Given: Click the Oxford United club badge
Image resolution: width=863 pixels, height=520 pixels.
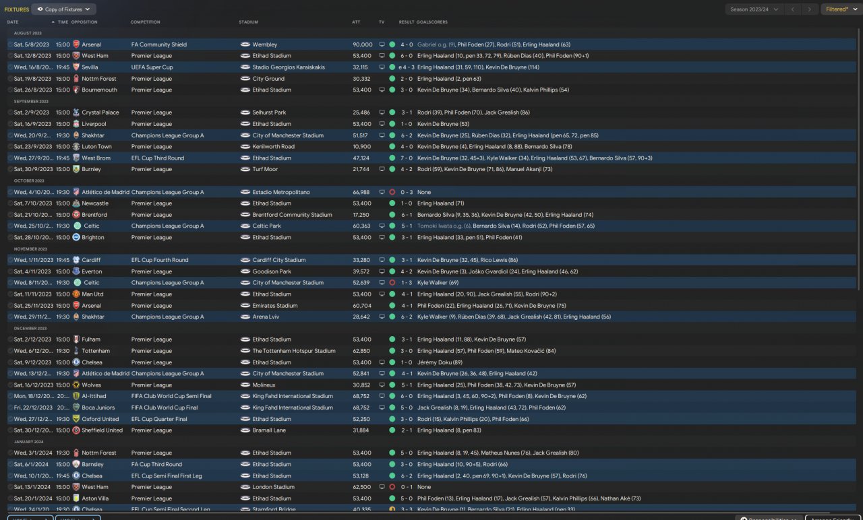Looking at the screenshot, I should click(77, 419).
